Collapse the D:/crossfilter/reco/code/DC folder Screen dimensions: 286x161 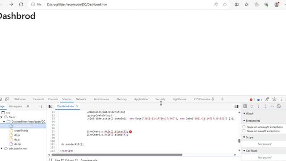pos(4,121)
